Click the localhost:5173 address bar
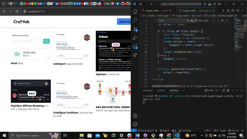The image size is (247, 139). pos(76,11)
